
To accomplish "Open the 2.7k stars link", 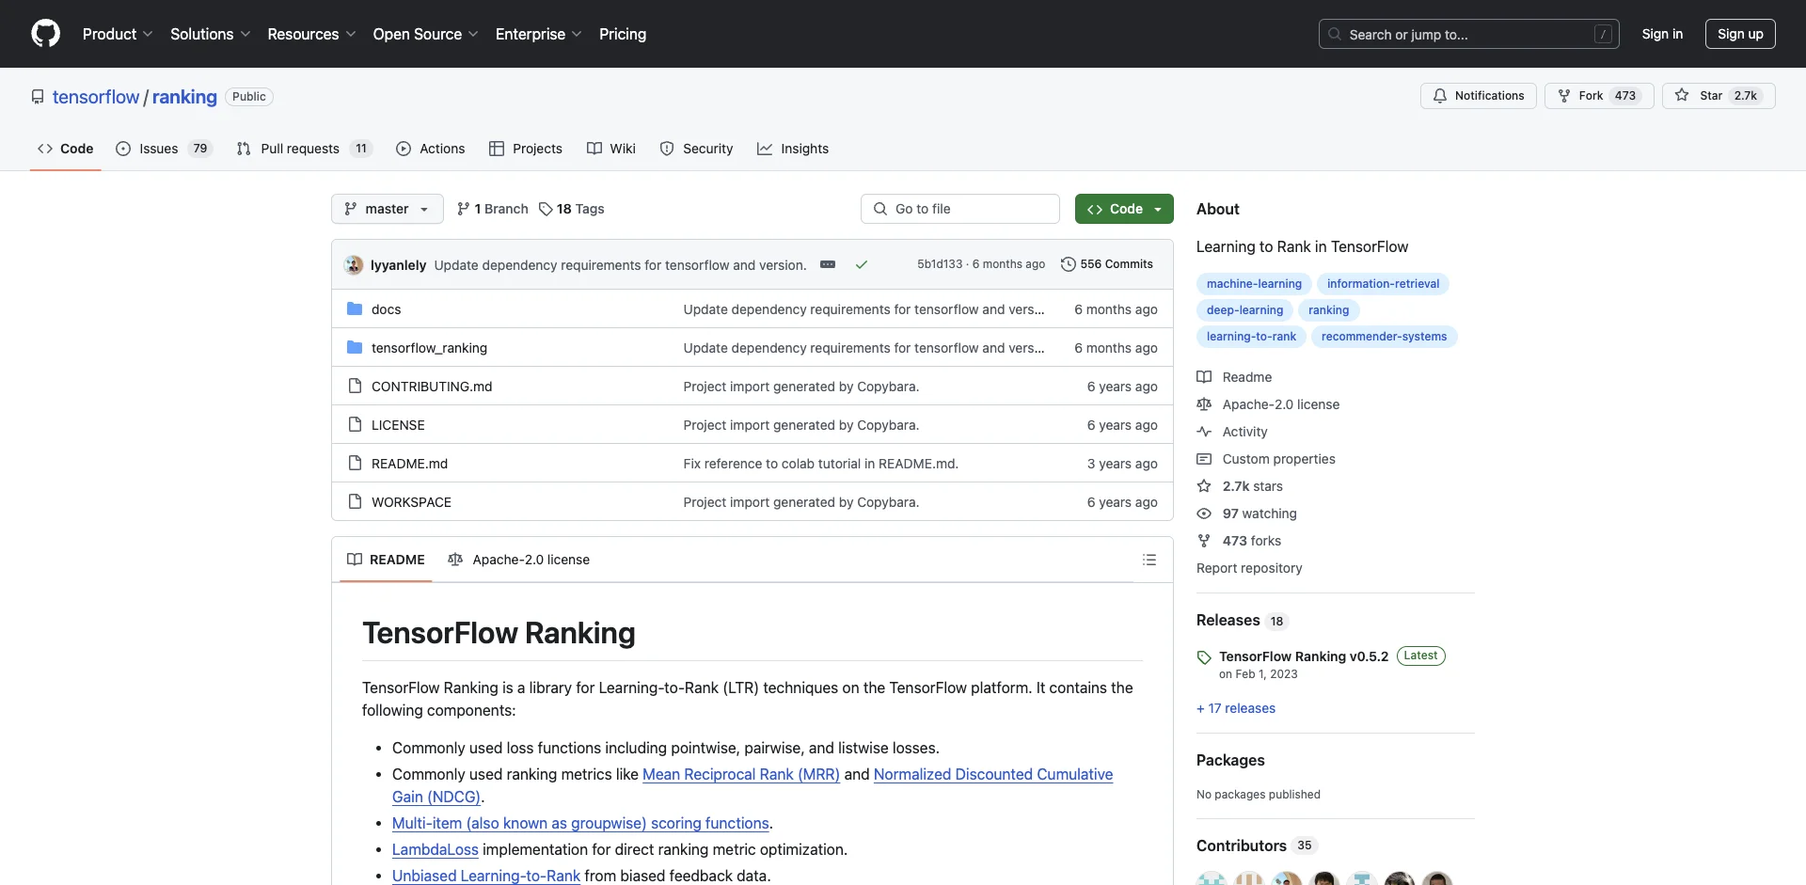I will (1252, 486).
